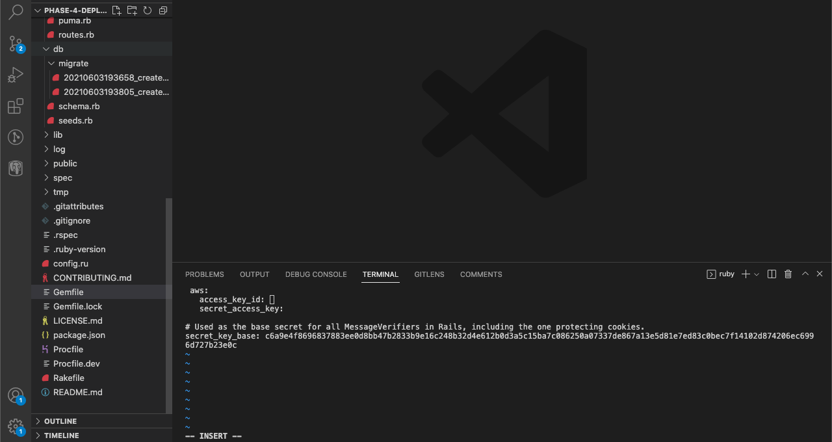Viewport: 832px width, 442px height.
Task: Switch to the PROBLEMS tab
Action: pyautogui.click(x=205, y=274)
